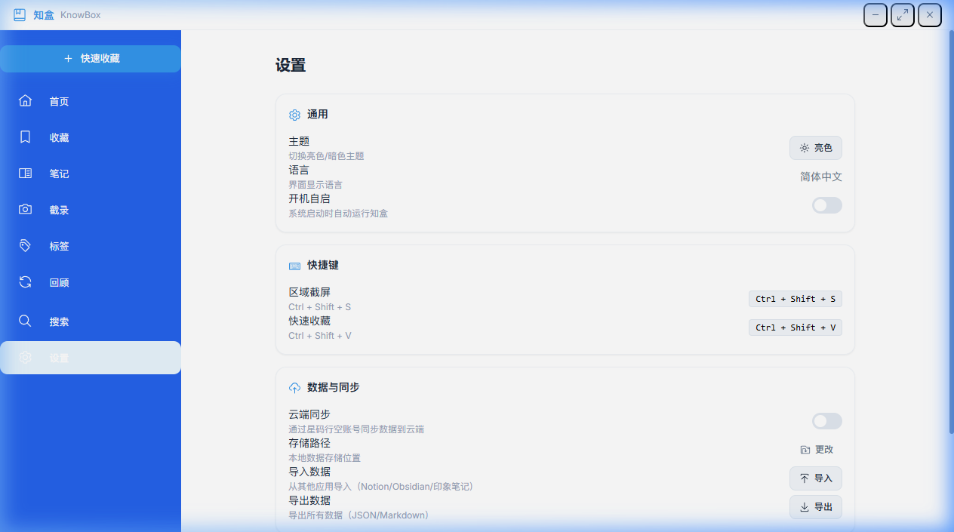Click the download arrow icon in 导出 button
This screenshot has width=954, height=532.
pyautogui.click(x=805, y=507)
